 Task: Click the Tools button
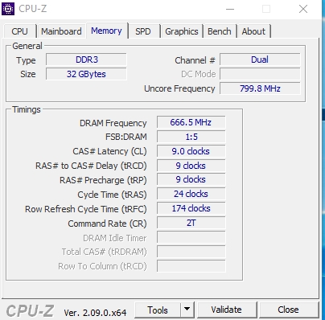click(158, 310)
